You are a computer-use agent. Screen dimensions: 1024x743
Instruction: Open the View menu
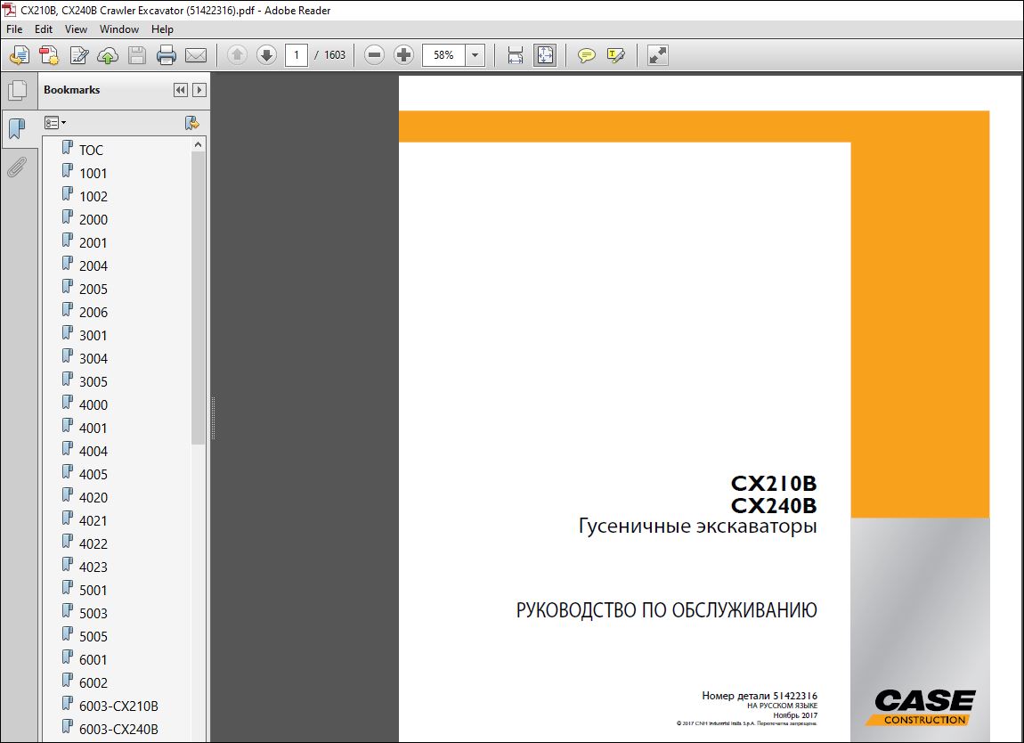[76, 29]
